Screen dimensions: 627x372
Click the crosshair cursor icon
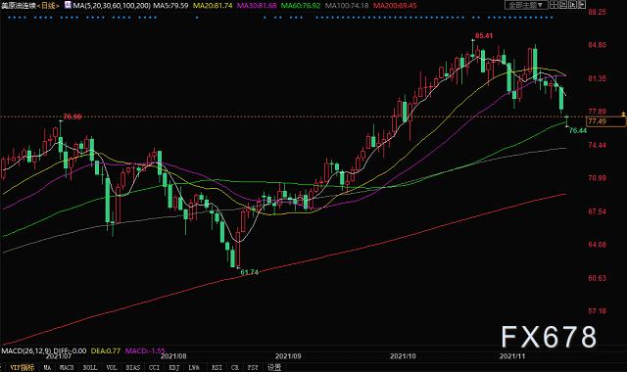554,4
